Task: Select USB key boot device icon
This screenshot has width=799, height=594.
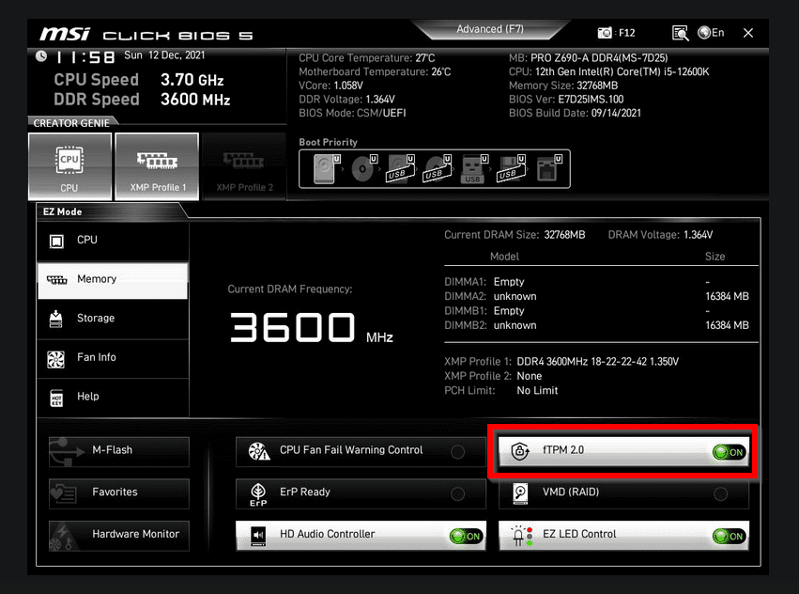Action: click(473, 169)
